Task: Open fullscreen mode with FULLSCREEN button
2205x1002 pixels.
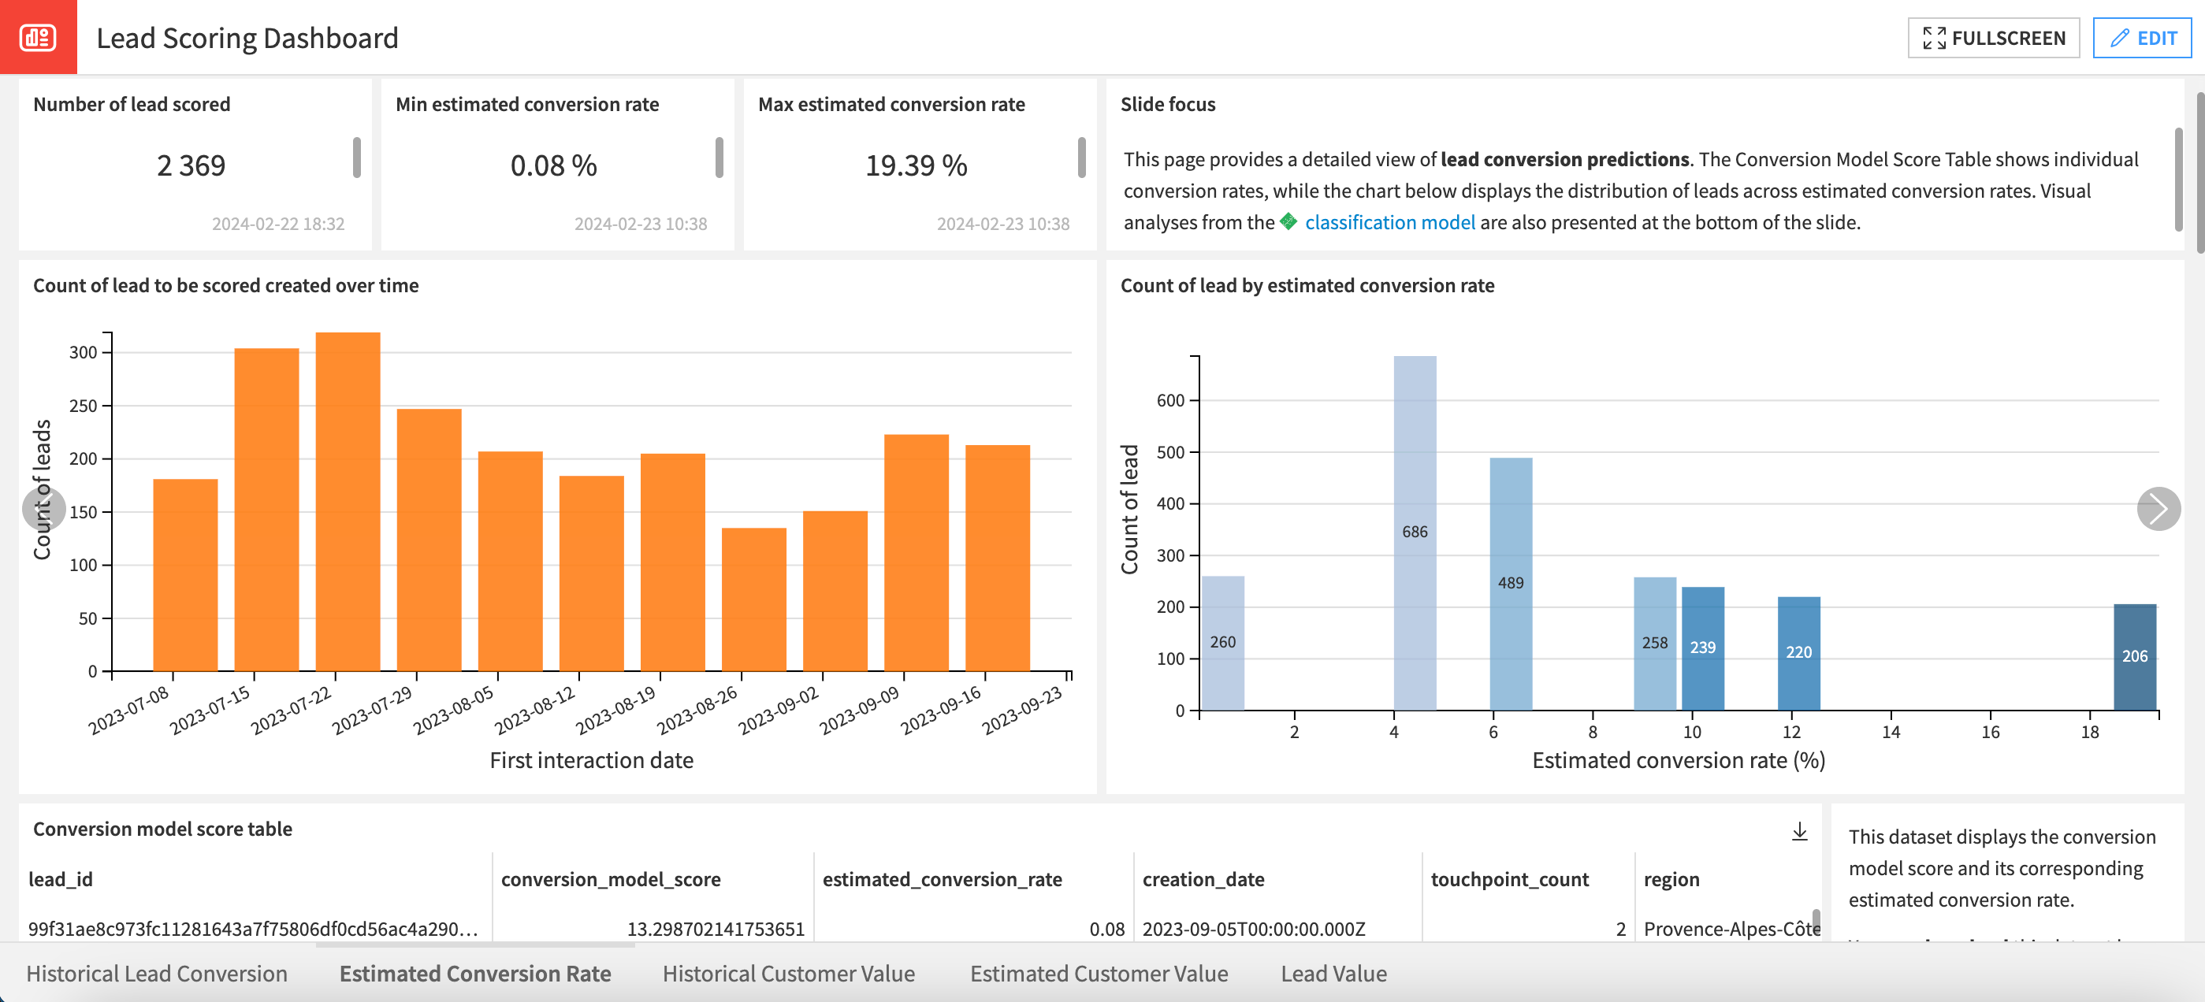Action: point(1994,38)
